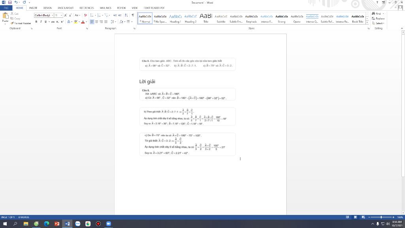Image resolution: width=405 pixels, height=228 pixels.
Task: Open the font name Calibri (Body) dropdown
Action: [52, 15]
